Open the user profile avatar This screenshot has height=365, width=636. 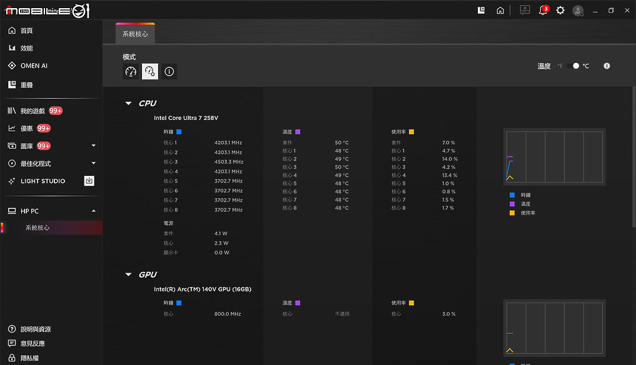(578, 11)
